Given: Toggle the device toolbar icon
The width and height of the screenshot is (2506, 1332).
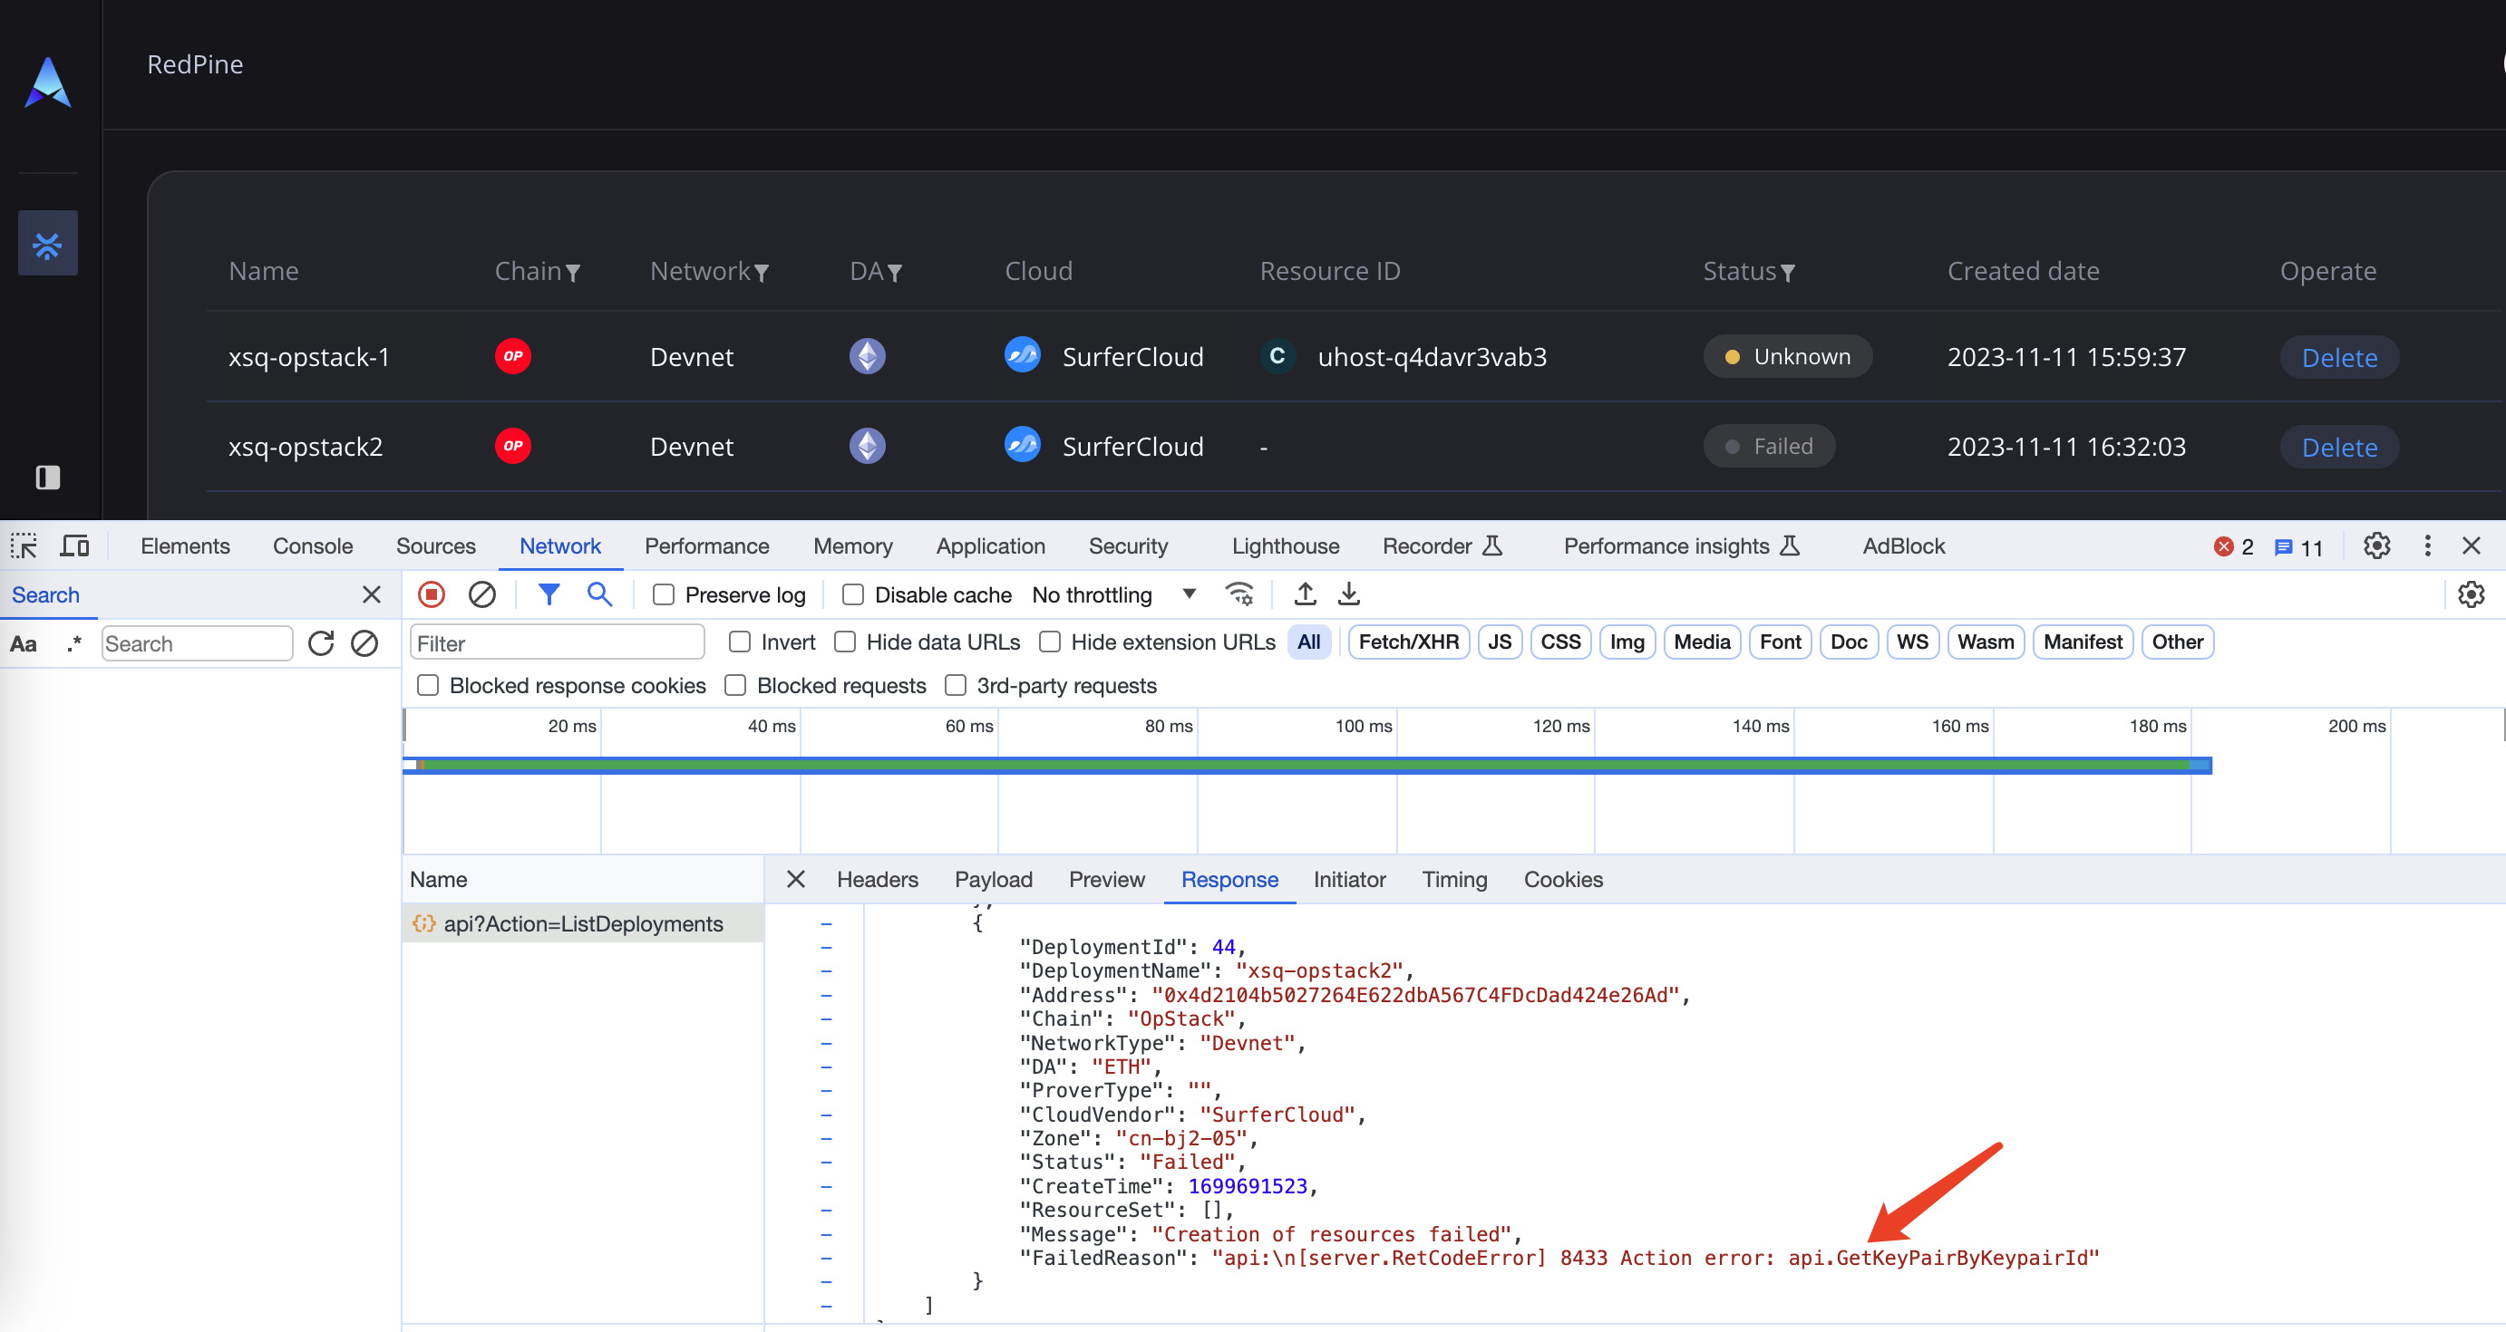Looking at the screenshot, I should point(74,546).
